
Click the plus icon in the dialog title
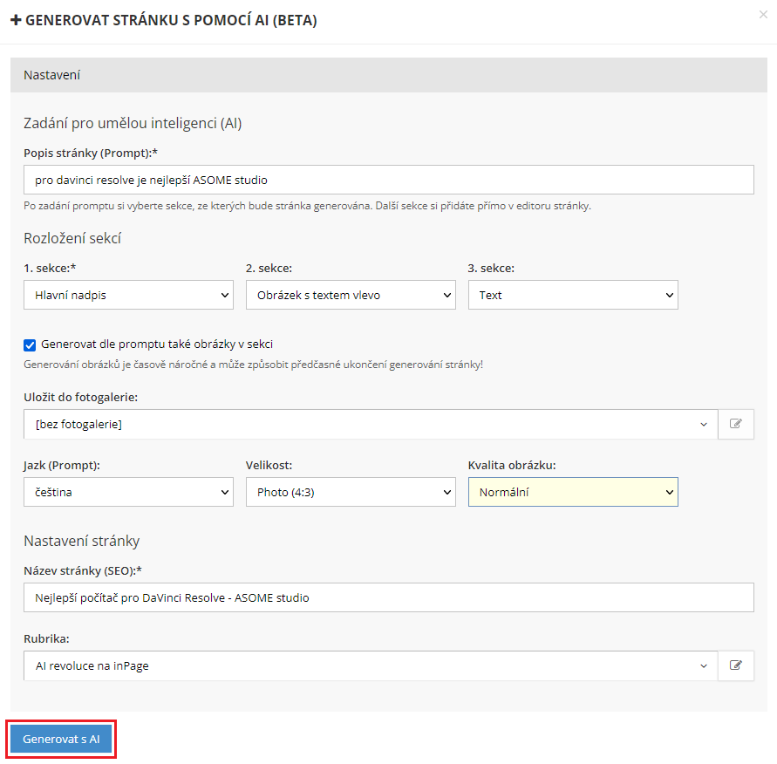[16, 20]
